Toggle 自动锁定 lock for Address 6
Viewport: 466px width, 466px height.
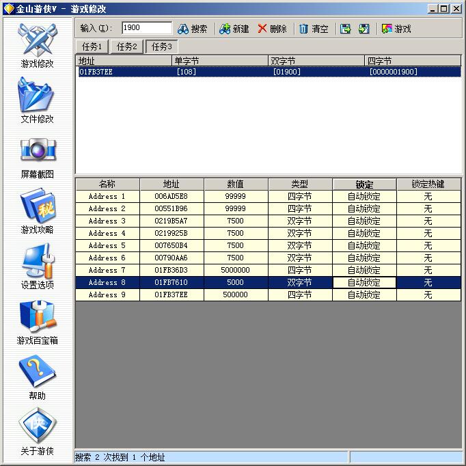[364, 258]
